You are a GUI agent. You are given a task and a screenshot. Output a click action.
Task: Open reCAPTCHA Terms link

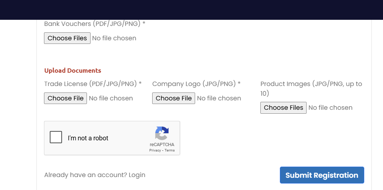click(170, 150)
